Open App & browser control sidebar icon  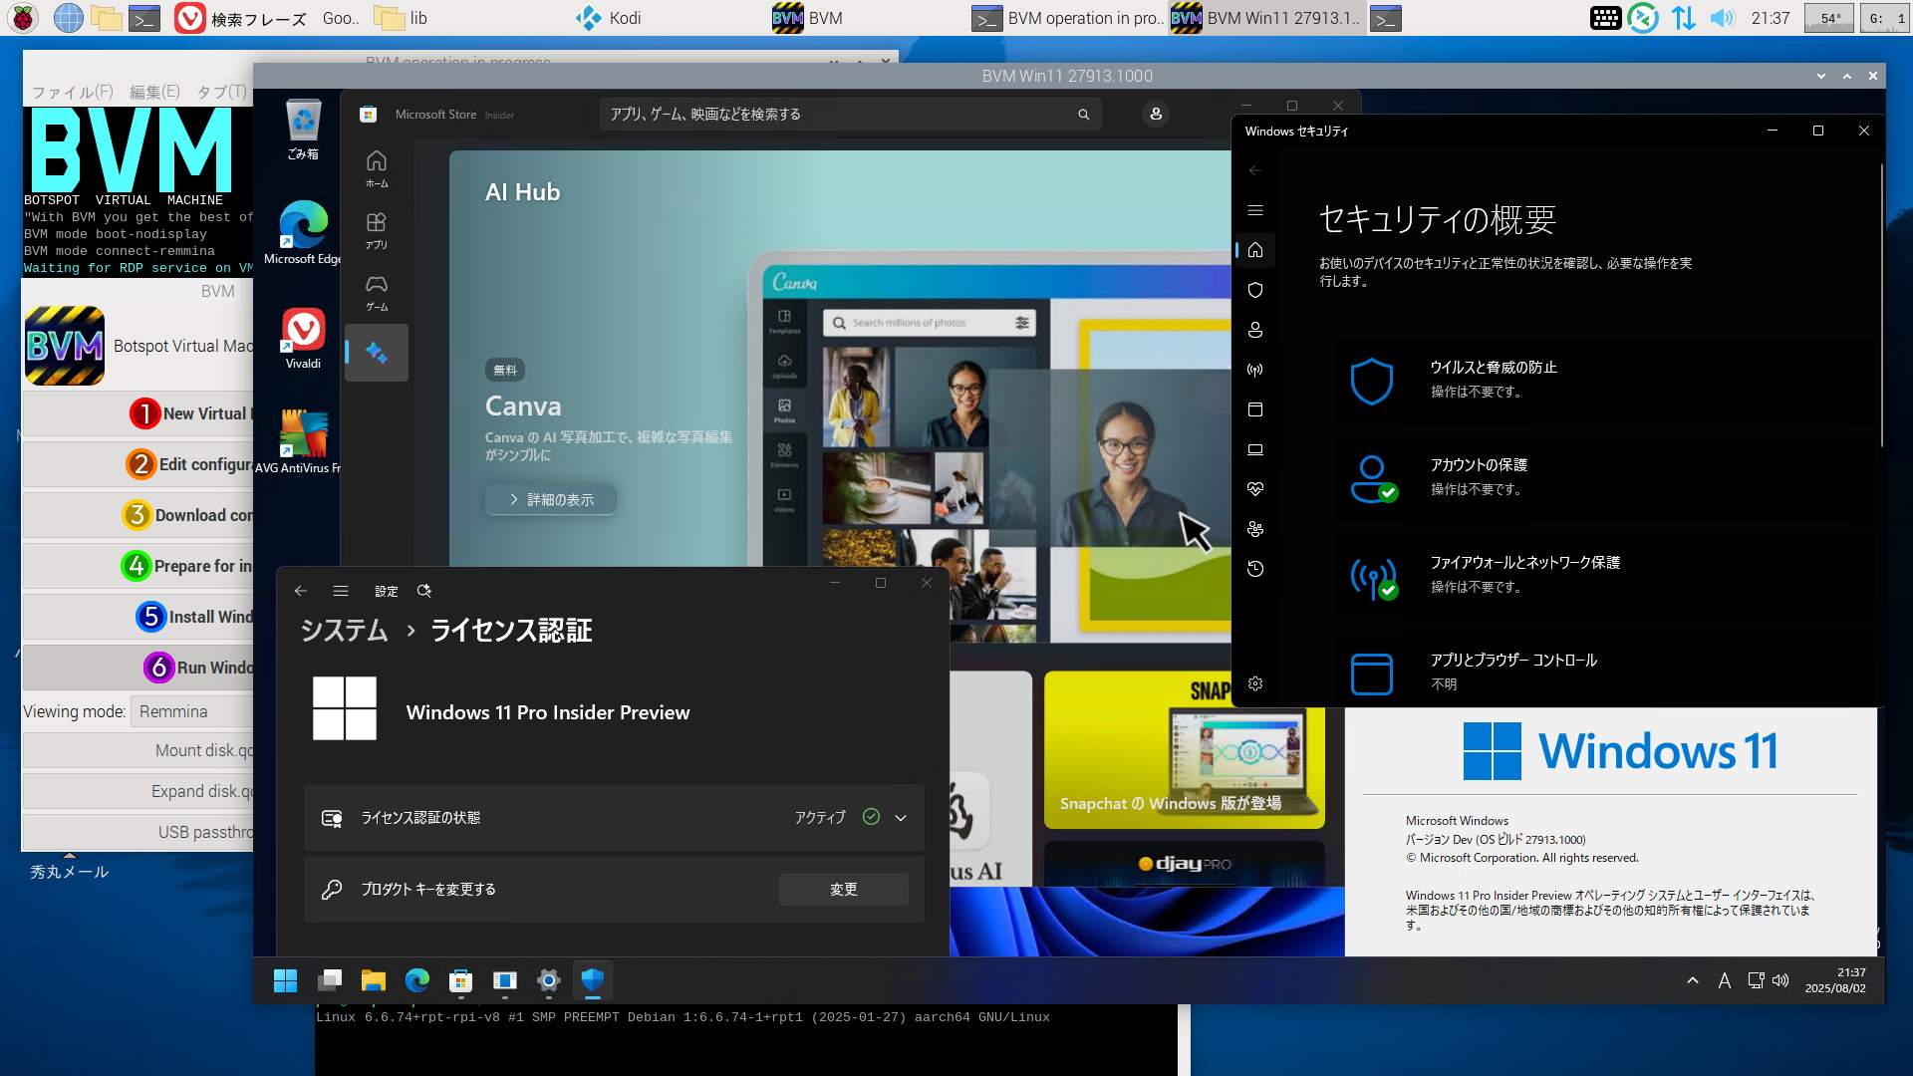pos(1255,409)
